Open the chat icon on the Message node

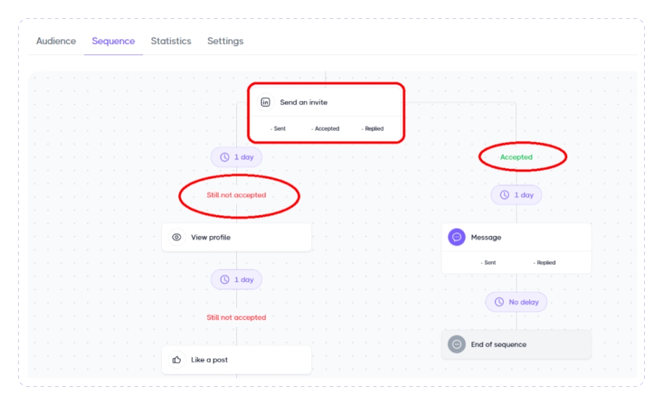[456, 237]
